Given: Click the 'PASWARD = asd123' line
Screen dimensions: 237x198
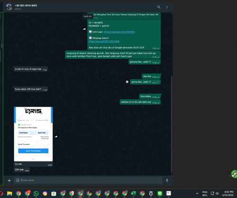Looking at the screenshot, I should tap(99, 26).
